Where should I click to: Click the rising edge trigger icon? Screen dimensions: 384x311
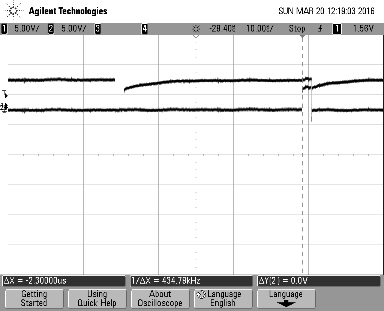[320, 29]
